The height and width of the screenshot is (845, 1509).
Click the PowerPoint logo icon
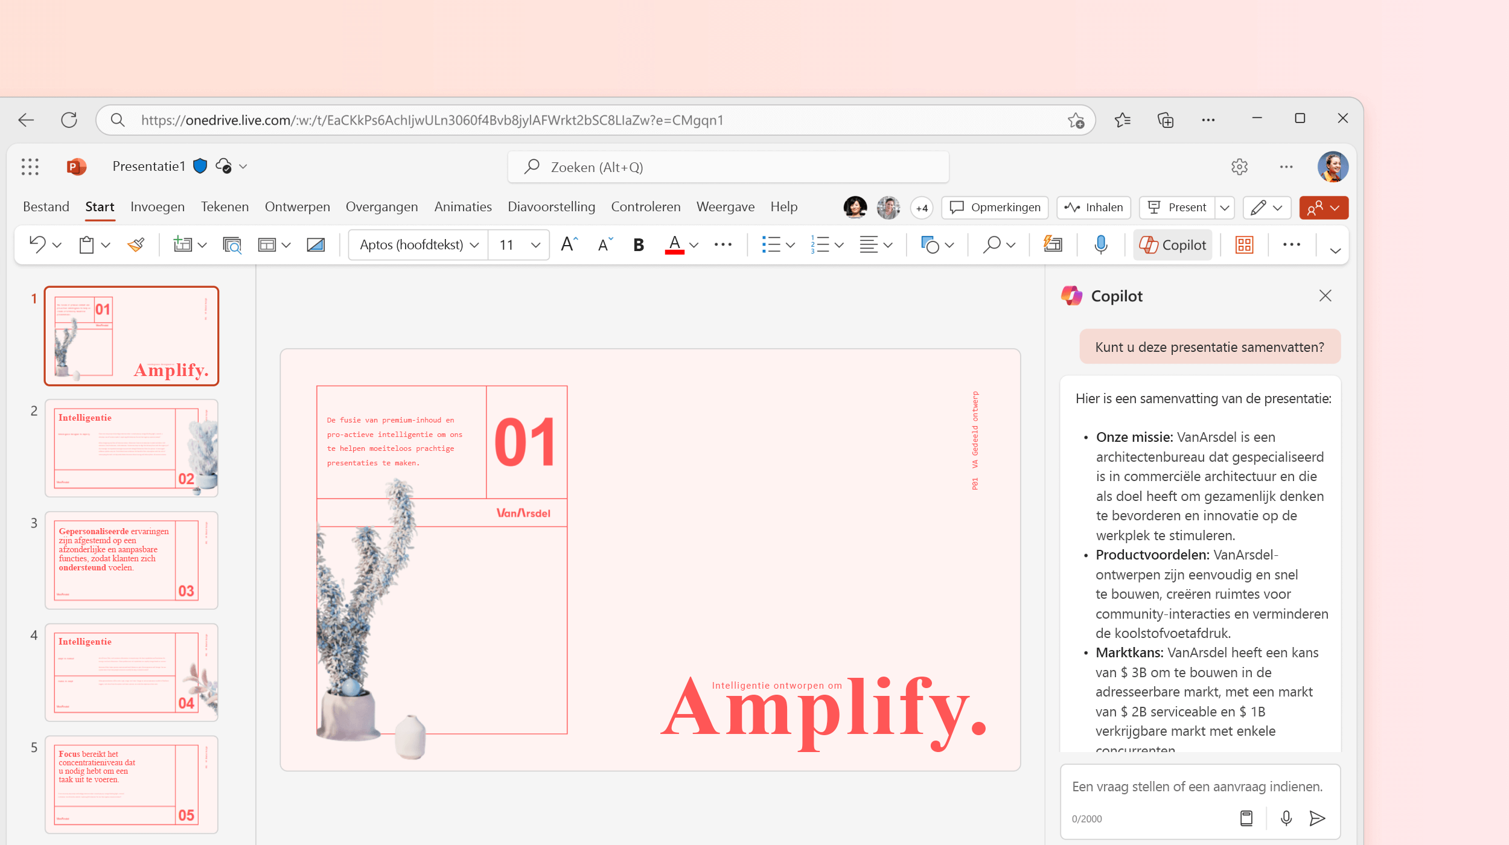pos(76,167)
